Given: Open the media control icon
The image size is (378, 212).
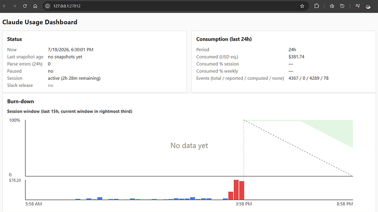Looking at the screenshot, I should [x=358, y=6].
